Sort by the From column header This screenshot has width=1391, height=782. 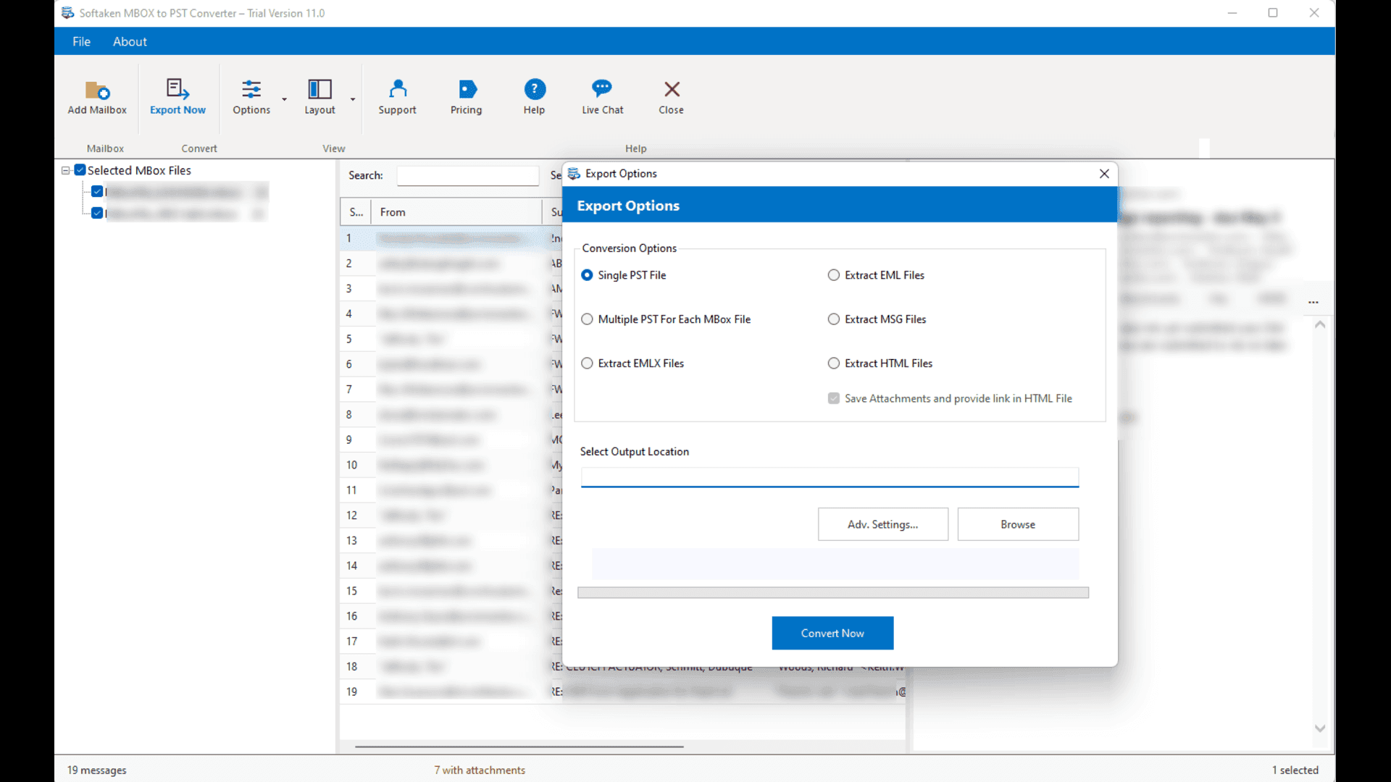(456, 212)
